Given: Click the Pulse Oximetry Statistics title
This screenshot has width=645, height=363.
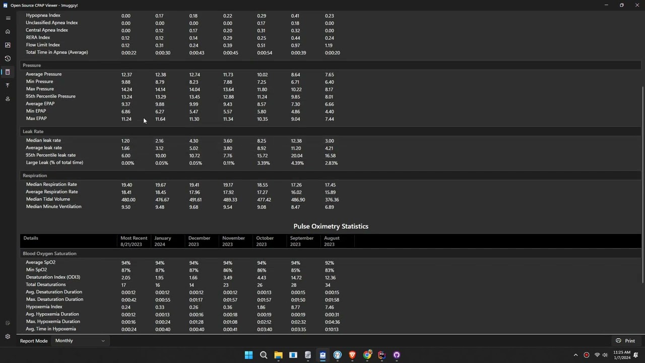Looking at the screenshot, I should (x=331, y=226).
